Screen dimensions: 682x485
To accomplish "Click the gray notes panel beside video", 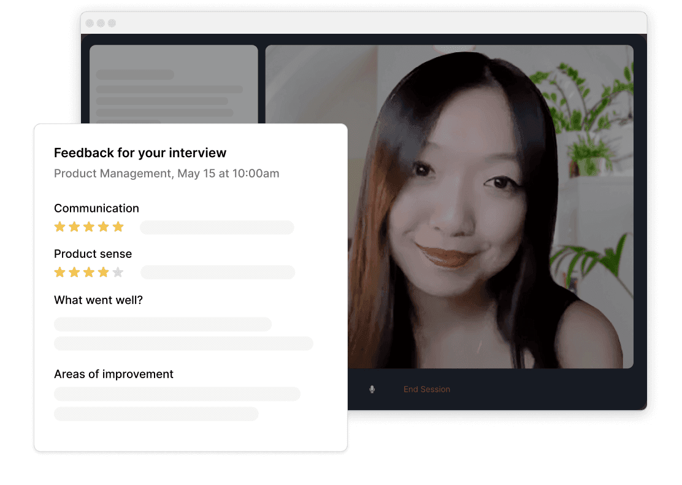I will point(174,84).
